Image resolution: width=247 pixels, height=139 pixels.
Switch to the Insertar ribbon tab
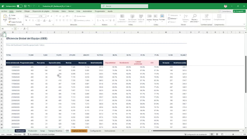19,11
